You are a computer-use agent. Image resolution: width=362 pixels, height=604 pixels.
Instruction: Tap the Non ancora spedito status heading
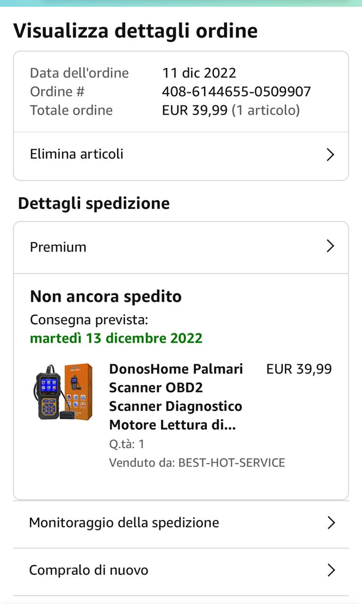coord(106,297)
